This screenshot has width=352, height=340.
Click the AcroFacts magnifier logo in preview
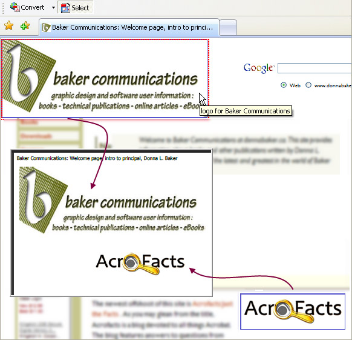tap(140, 263)
